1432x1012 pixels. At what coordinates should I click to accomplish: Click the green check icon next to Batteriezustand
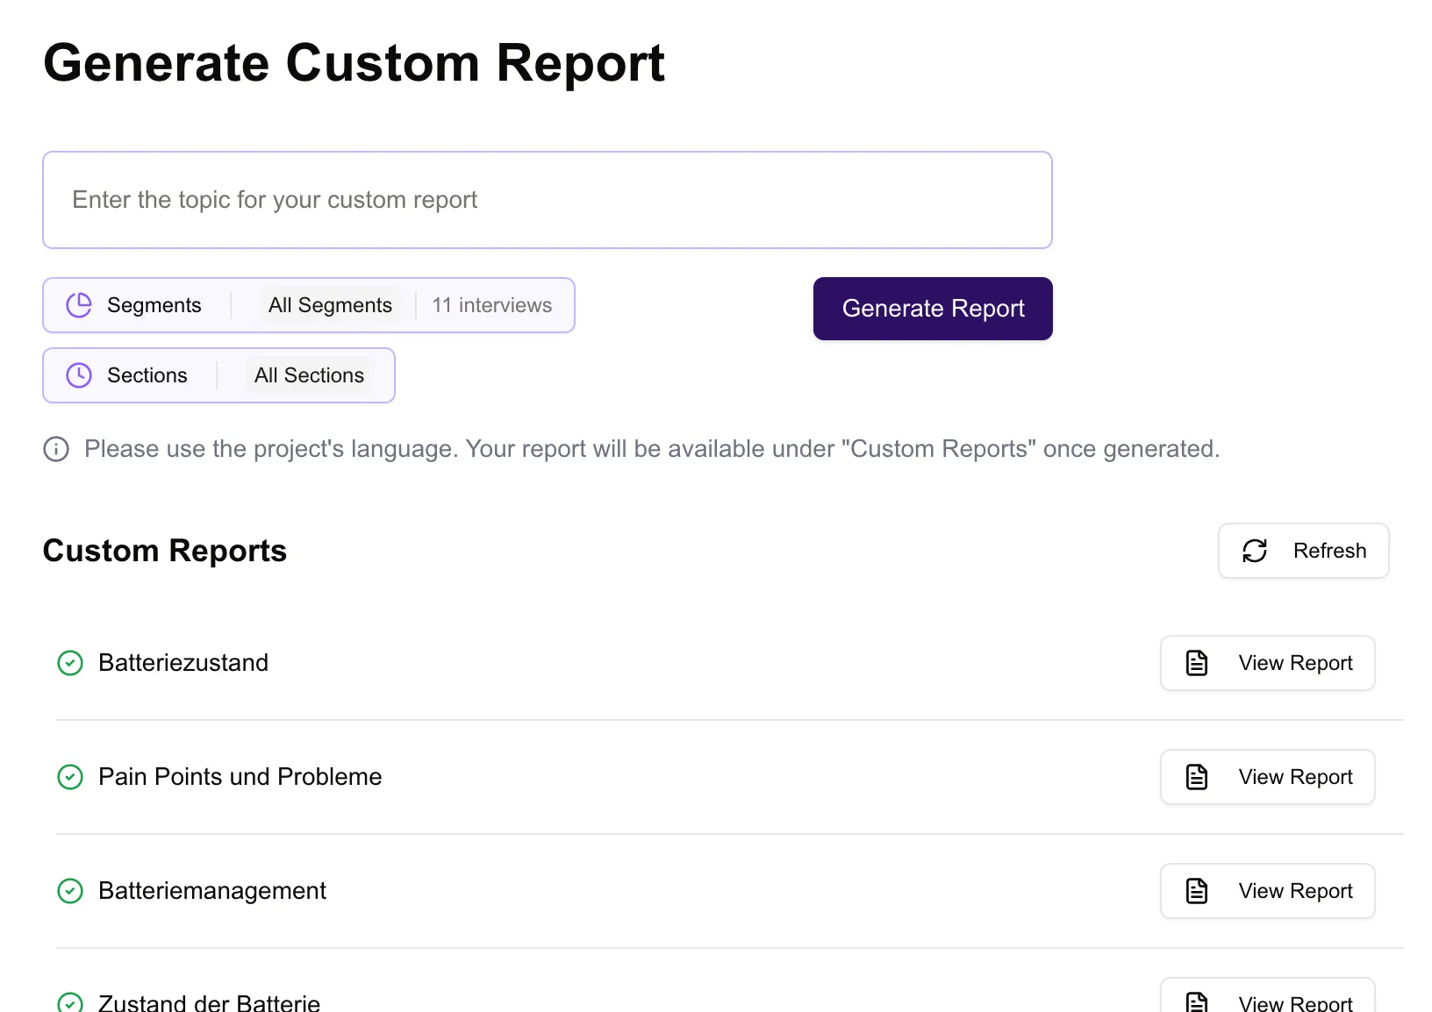(x=70, y=663)
